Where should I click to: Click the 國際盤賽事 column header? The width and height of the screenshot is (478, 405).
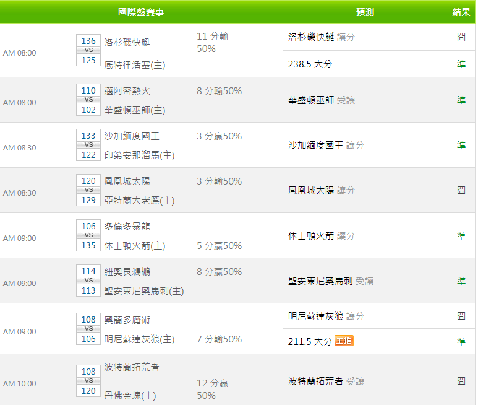[x=141, y=12]
